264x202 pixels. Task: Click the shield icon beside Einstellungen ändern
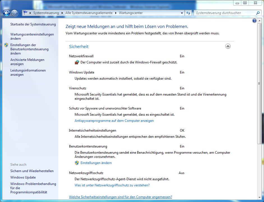pos(77,163)
